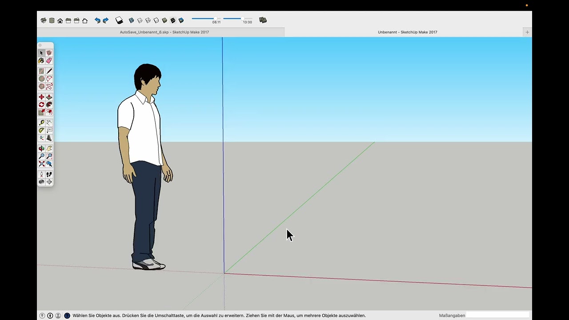Image resolution: width=569 pixels, height=320 pixels.
Task: Open geo-location status bar icon
Action: click(x=42, y=316)
